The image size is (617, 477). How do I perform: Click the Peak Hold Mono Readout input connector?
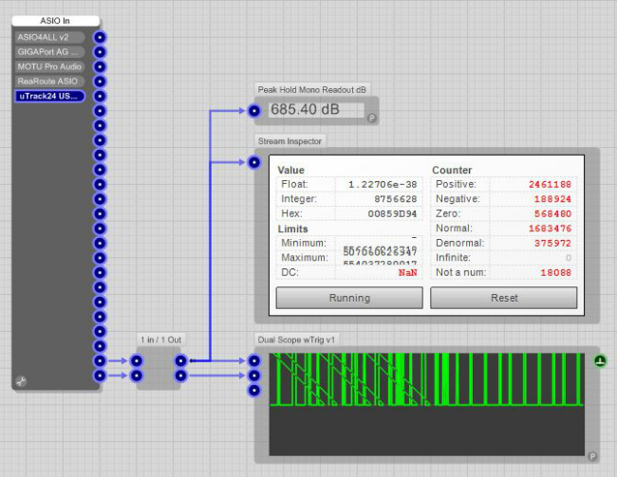tap(254, 111)
